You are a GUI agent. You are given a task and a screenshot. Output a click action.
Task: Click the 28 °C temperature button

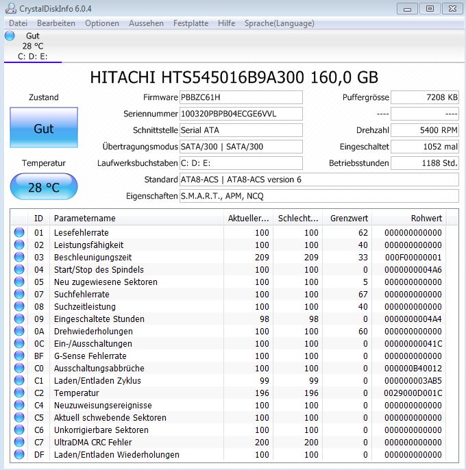(44, 187)
